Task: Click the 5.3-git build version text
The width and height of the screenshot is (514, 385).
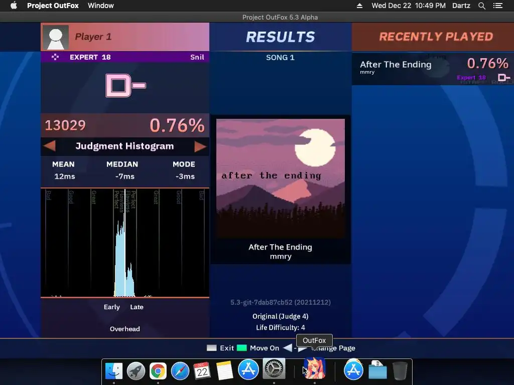Action: (x=280, y=302)
